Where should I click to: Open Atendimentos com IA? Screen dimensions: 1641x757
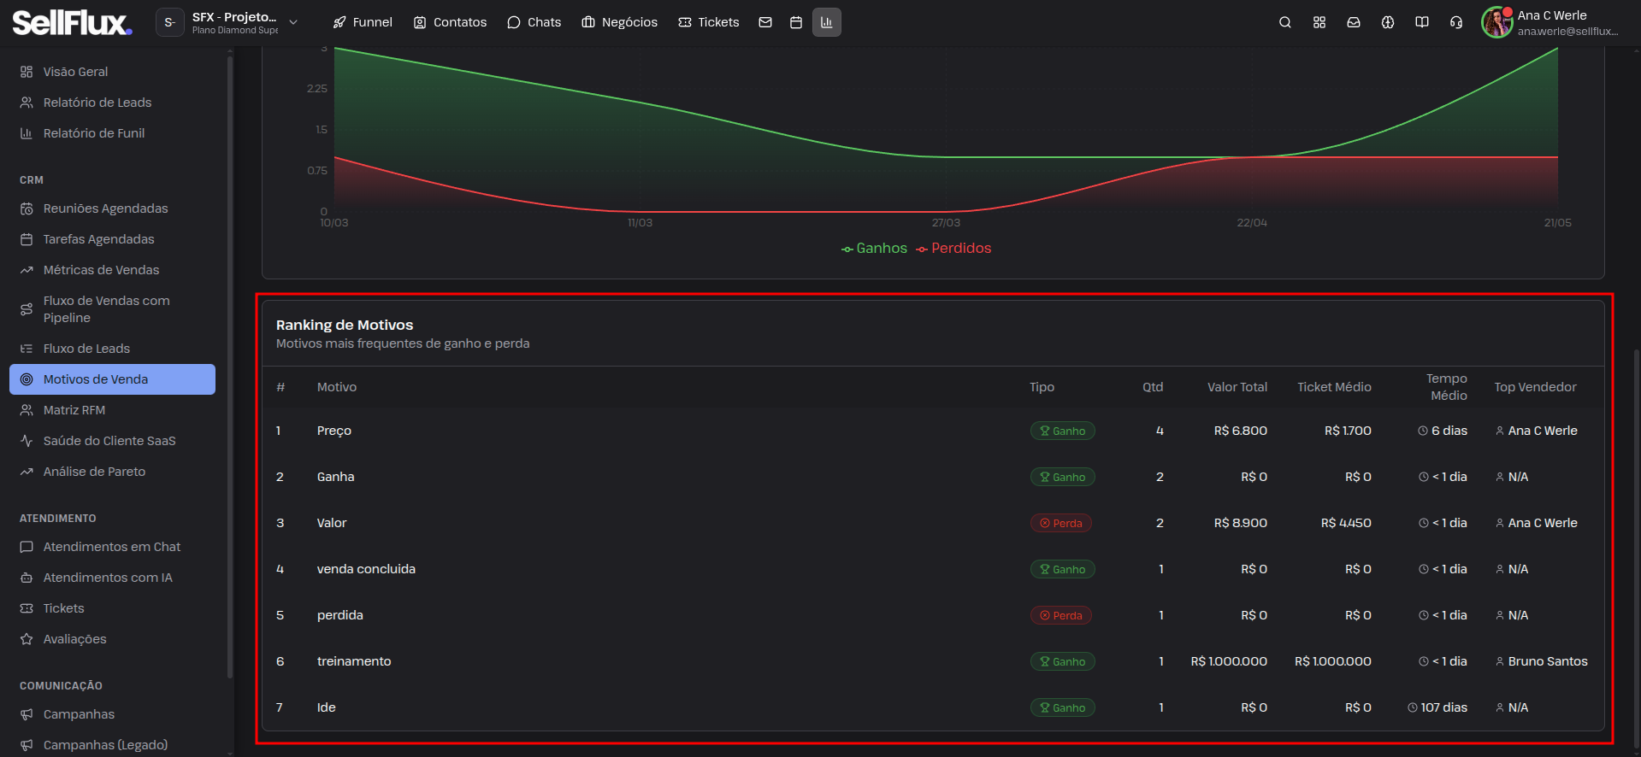click(112, 578)
